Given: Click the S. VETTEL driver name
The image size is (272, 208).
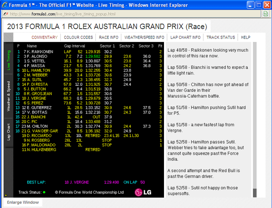Looking at the screenshot, I should click(36, 61).
